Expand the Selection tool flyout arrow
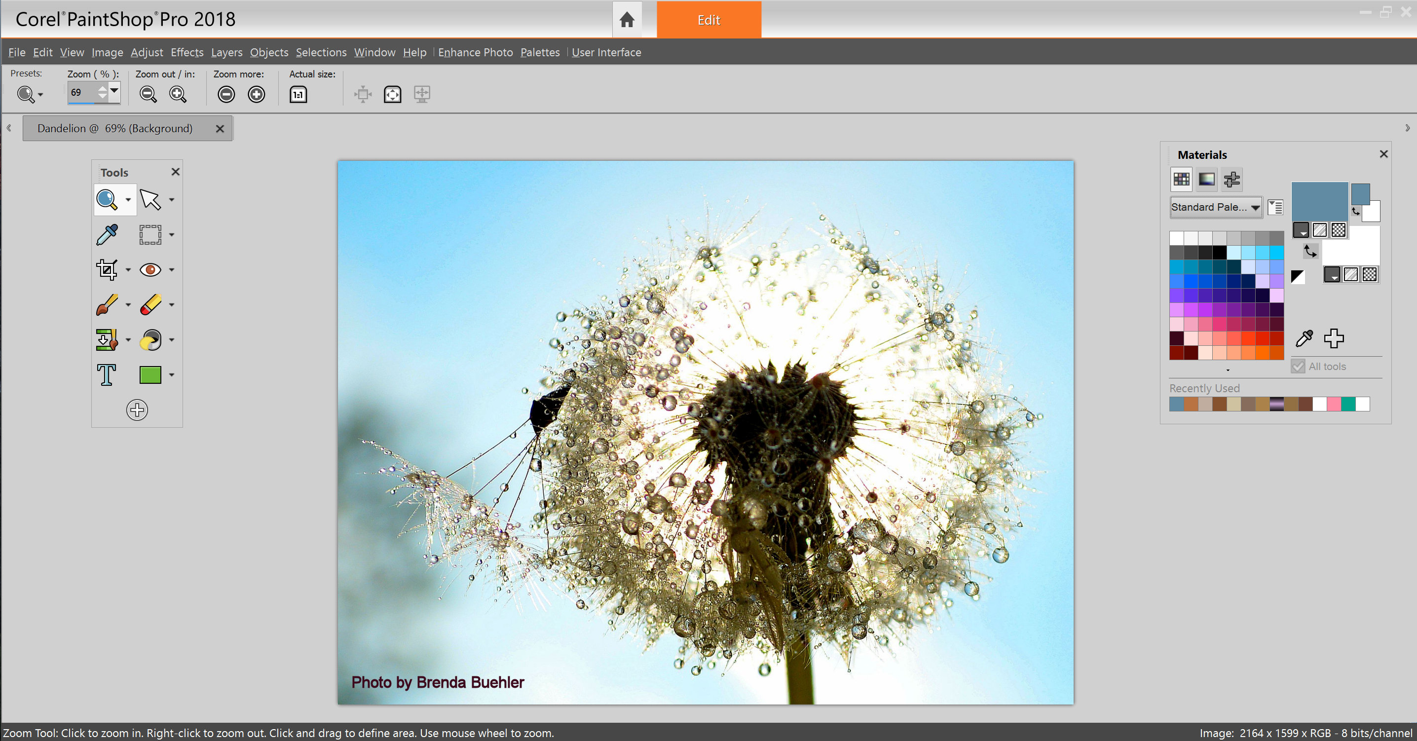This screenshot has width=1417, height=741. (x=172, y=235)
